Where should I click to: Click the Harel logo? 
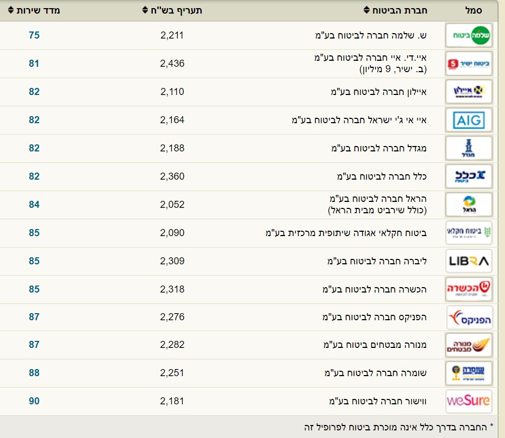pyautogui.click(x=469, y=205)
